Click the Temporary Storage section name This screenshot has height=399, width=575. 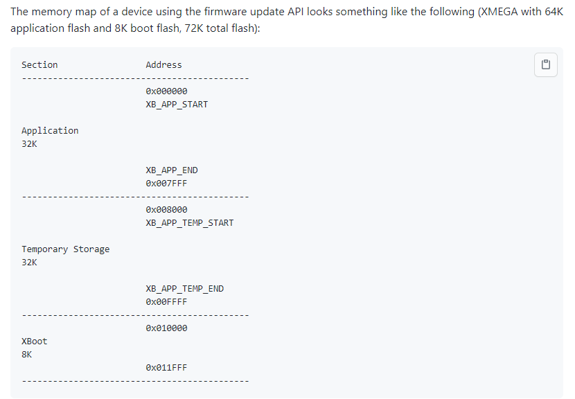pos(65,249)
